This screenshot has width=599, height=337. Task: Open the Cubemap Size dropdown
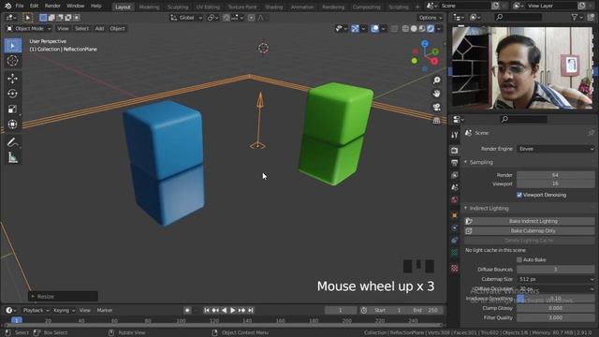tap(556, 279)
